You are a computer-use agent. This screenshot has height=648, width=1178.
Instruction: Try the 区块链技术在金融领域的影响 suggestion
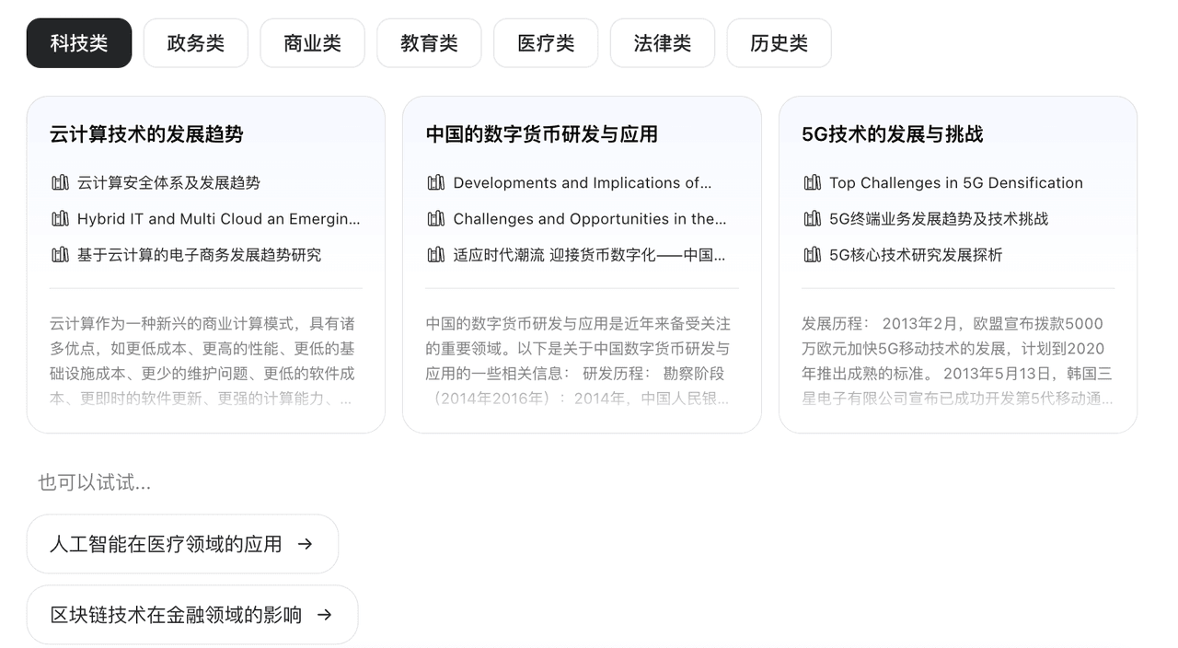tap(177, 615)
